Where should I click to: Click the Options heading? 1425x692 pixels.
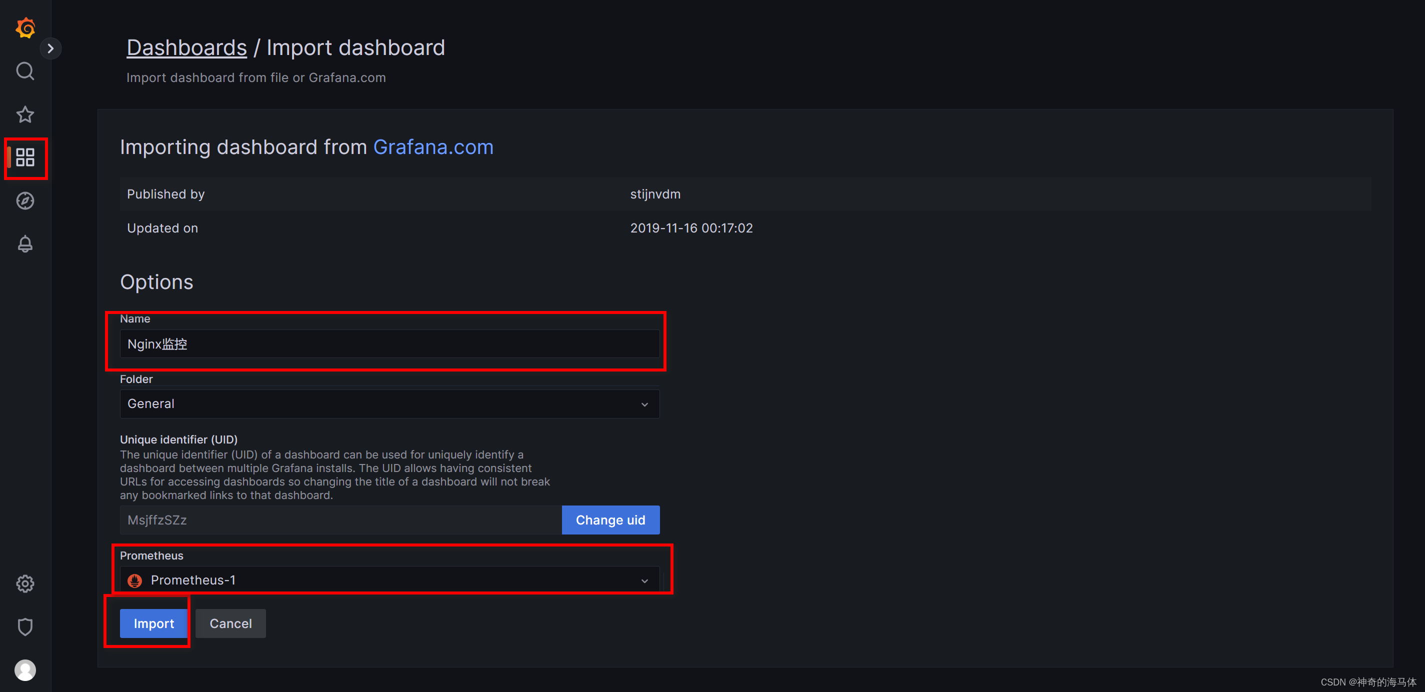156,282
